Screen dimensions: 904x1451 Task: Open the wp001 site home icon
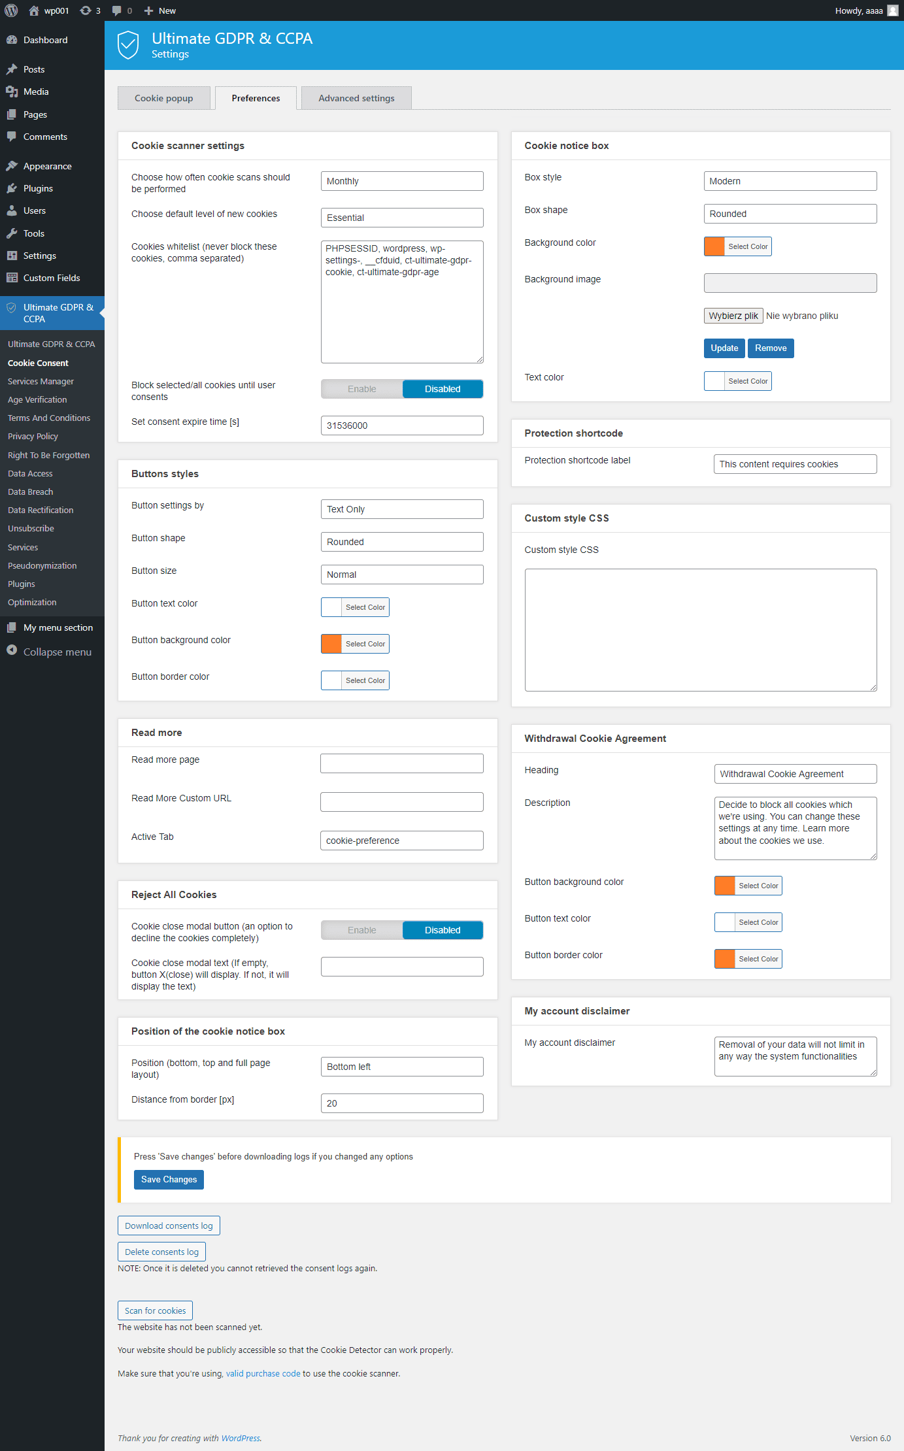[x=34, y=10]
